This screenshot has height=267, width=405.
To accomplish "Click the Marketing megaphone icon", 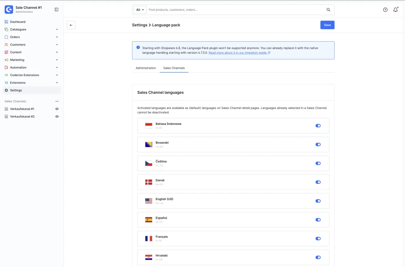I will (6, 60).
